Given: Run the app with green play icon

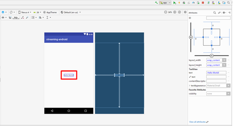Looking at the screenshot, I should pos(174,3).
